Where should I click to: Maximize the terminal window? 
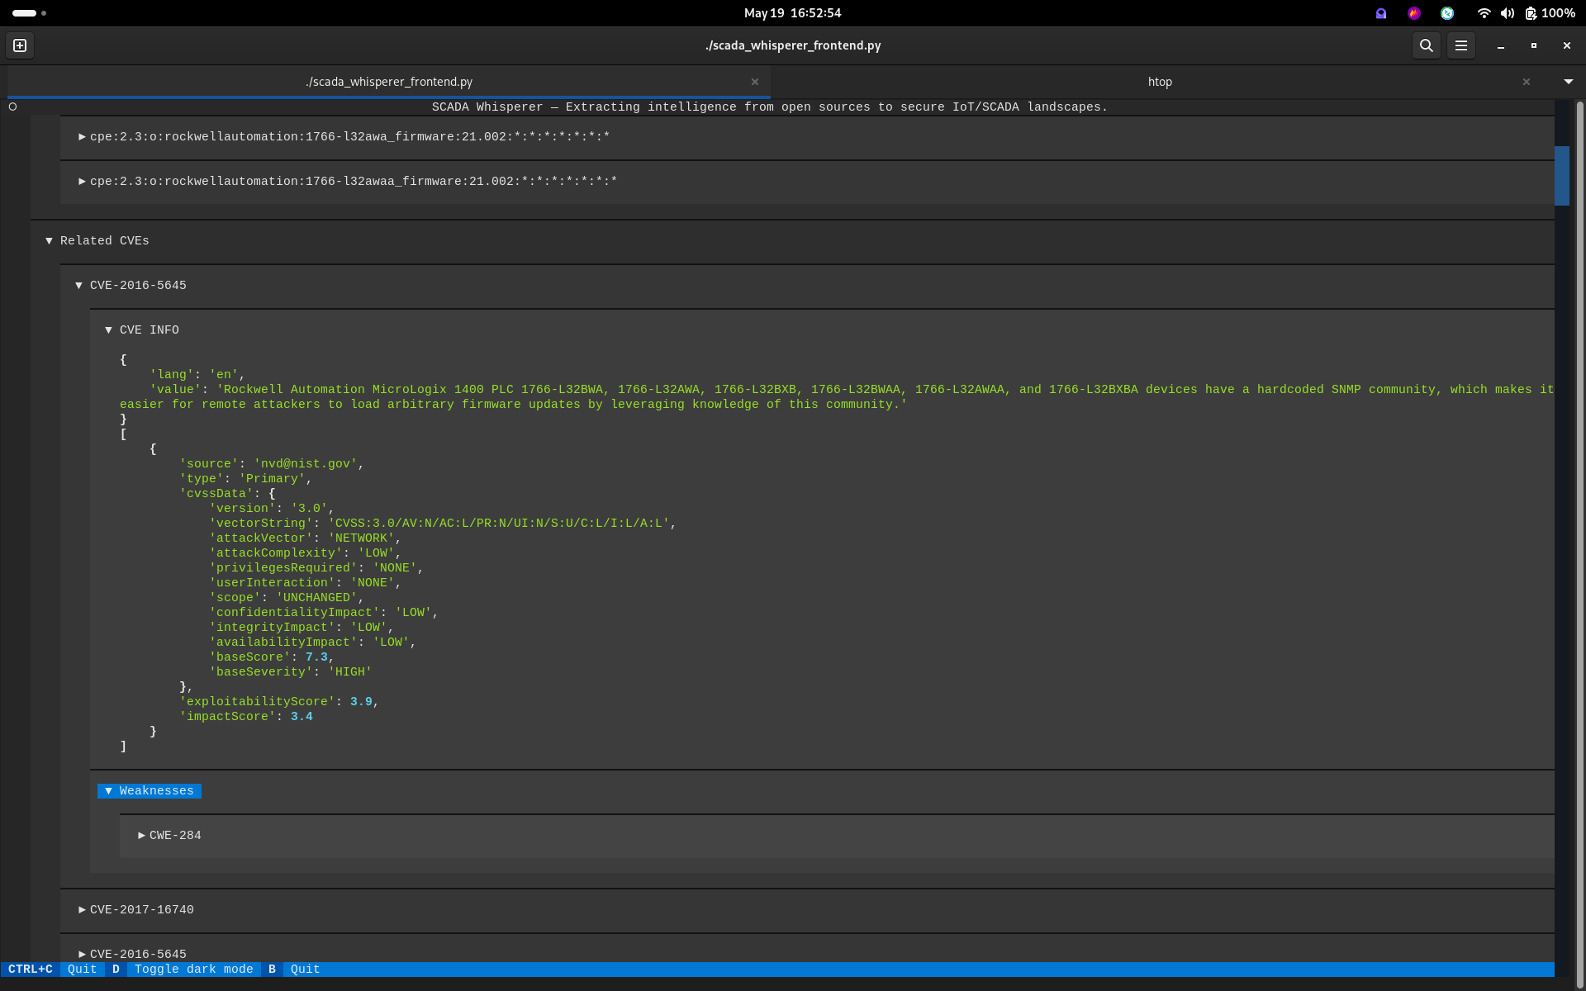coord(1534,45)
